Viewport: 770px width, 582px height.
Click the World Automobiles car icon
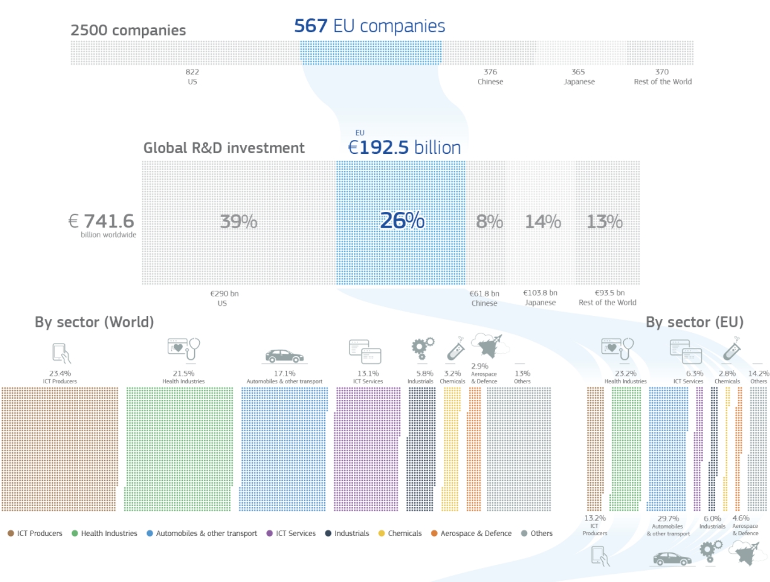(284, 356)
